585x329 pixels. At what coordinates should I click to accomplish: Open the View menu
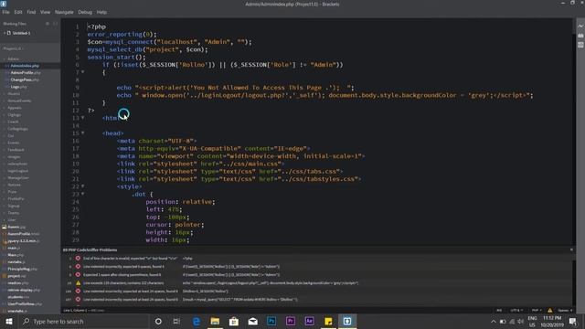click(45, 12)
